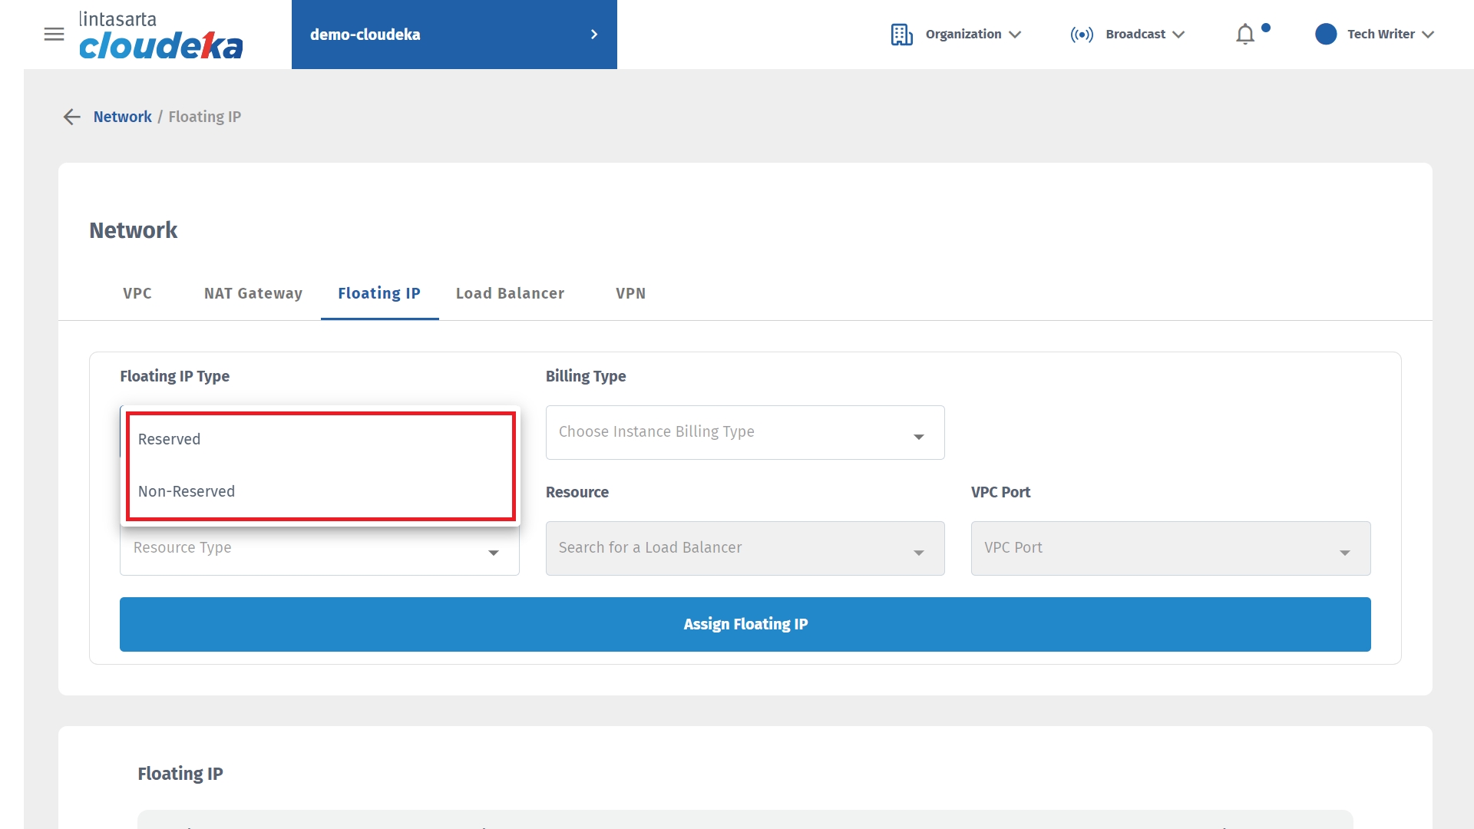Click the Organization building icon
1474x829 pixels.
(901, 35)
